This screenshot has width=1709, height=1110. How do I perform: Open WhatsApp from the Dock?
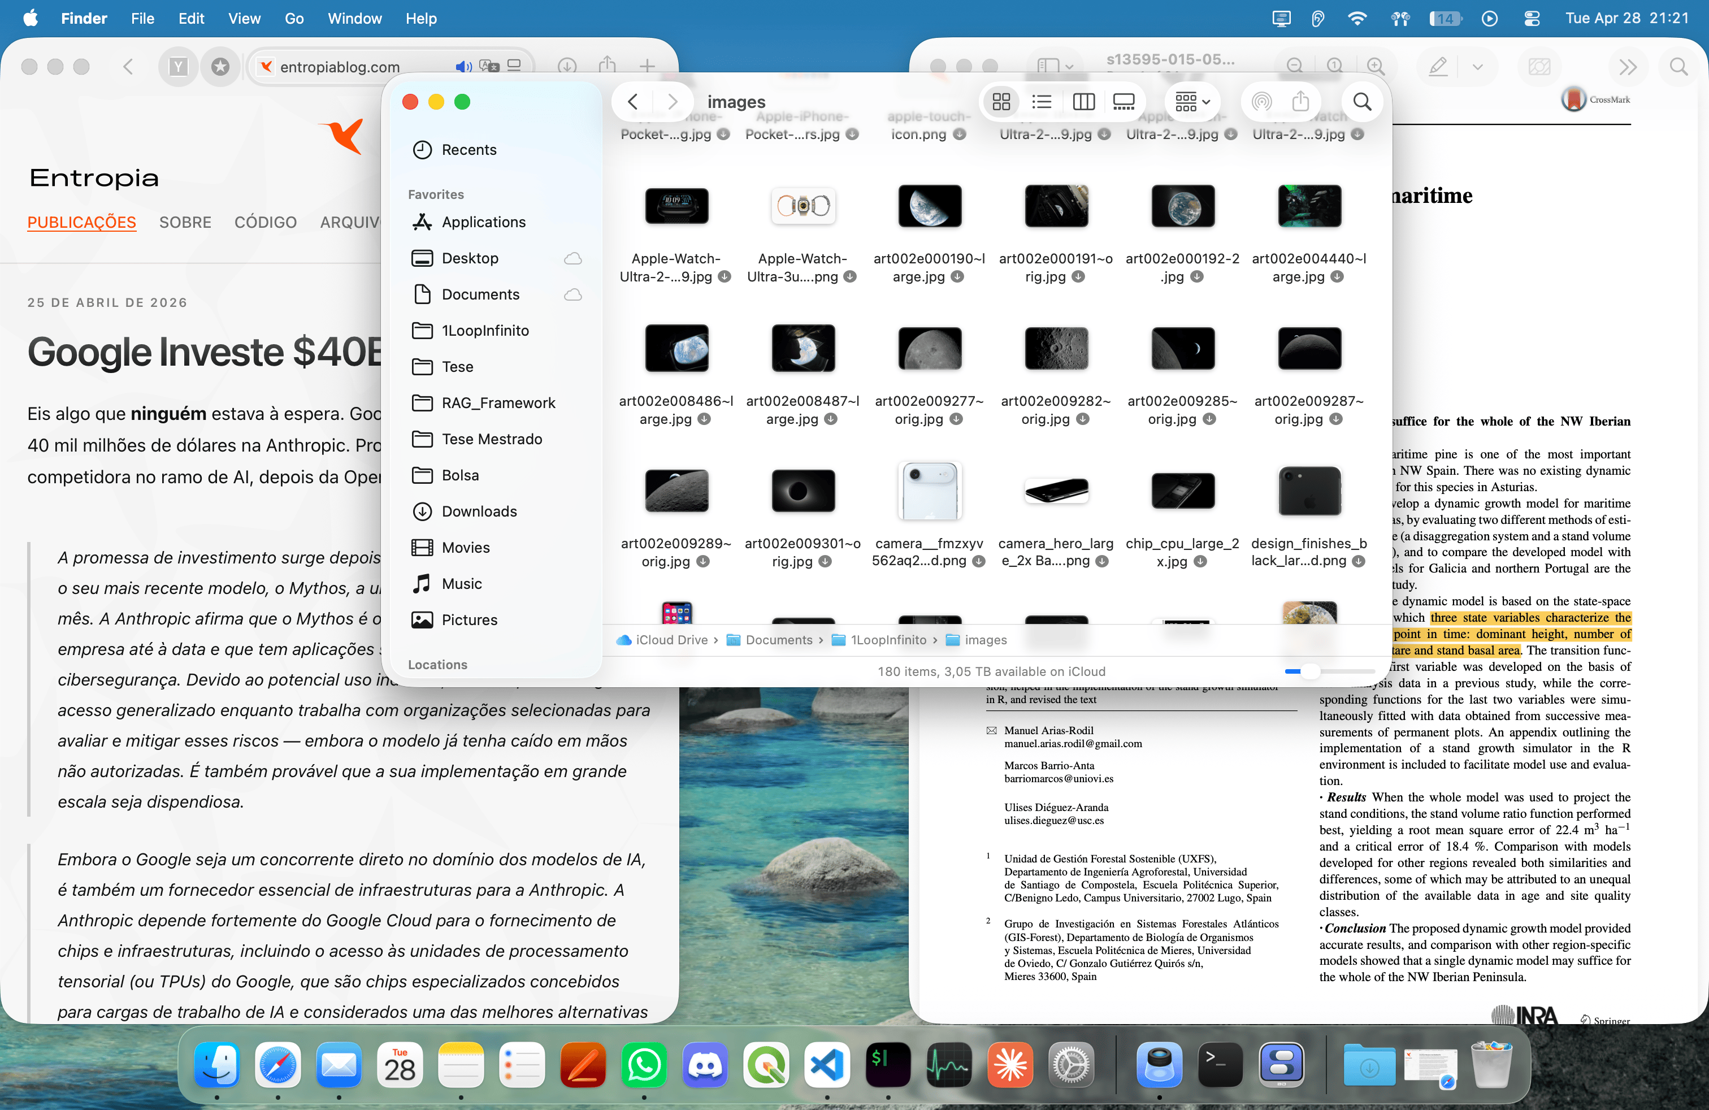644,1064
